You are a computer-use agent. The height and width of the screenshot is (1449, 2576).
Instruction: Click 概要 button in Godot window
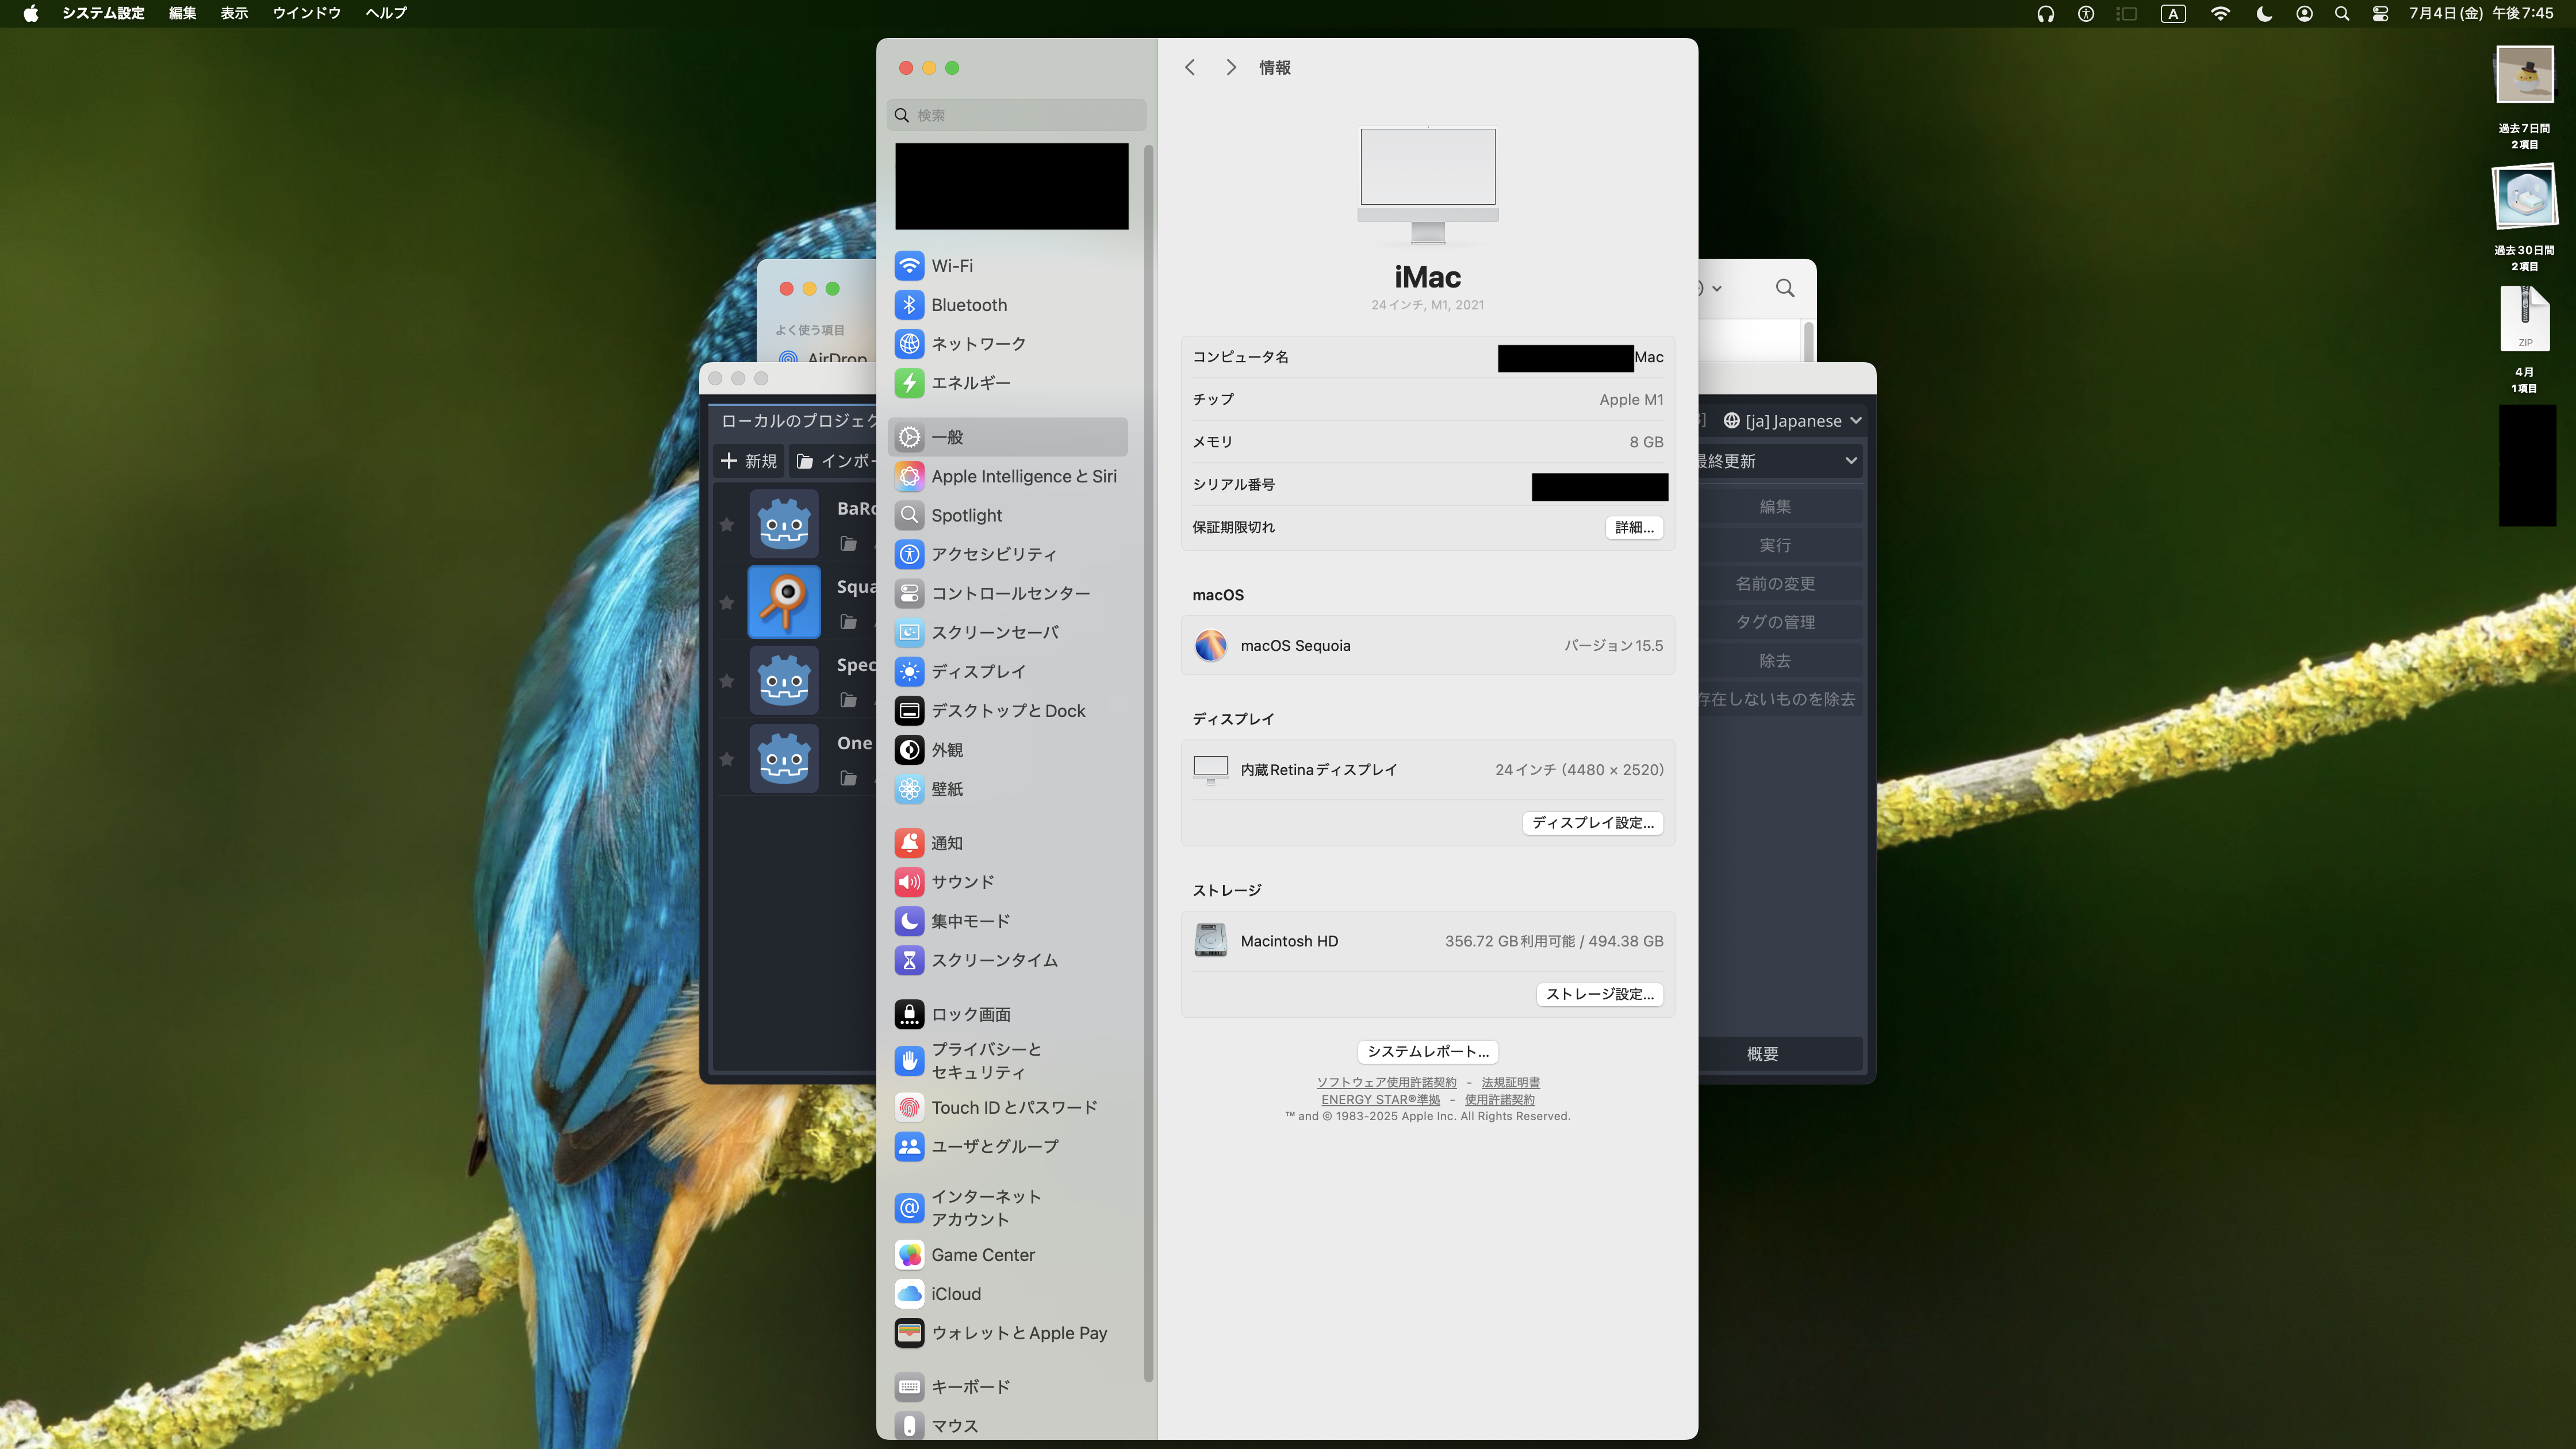click(x=1762, y=1054)
